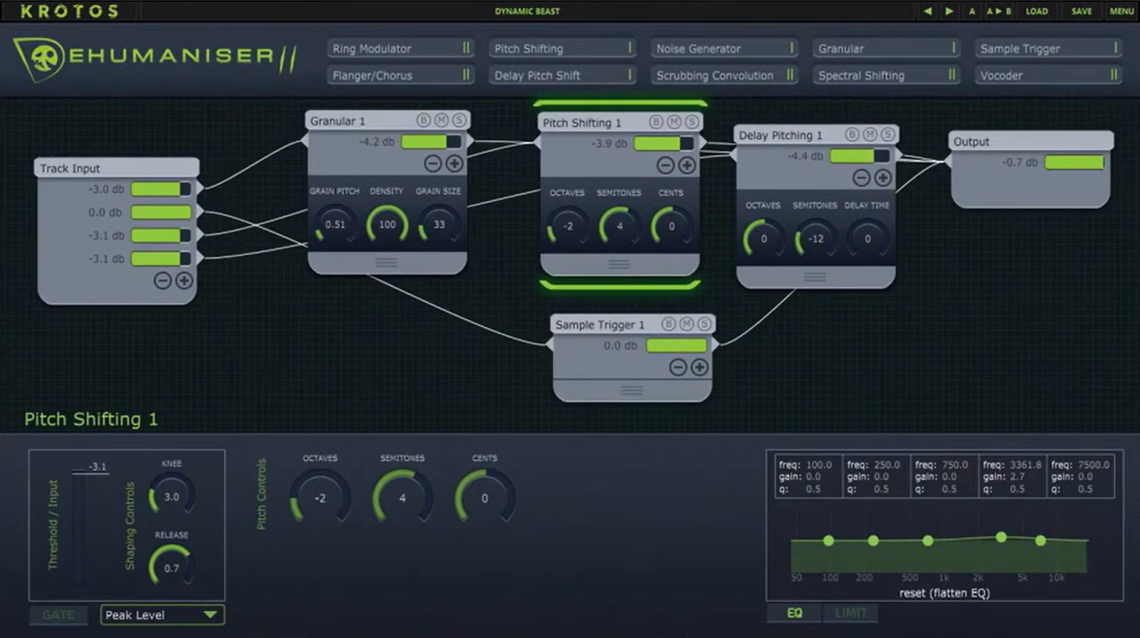
Task: Collapse Pitch Shifting 1 node via handle
Action: [x=619, y=264]
